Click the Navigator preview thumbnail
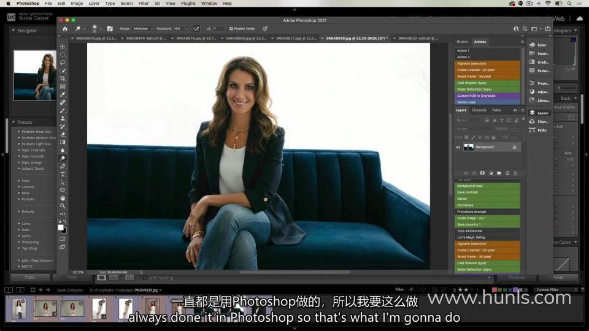 click(35, 75)
